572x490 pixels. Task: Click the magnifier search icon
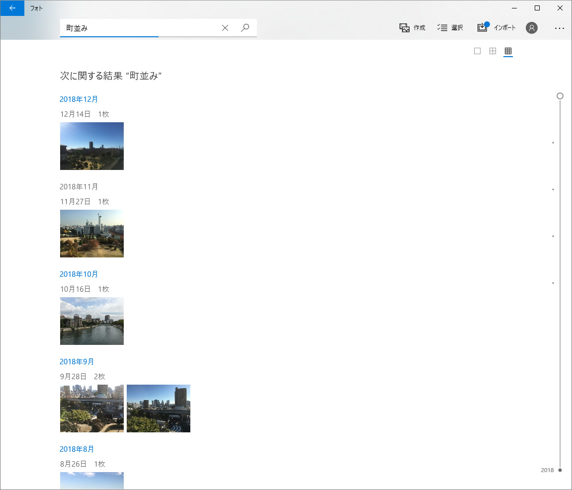(x=245, y=28)
